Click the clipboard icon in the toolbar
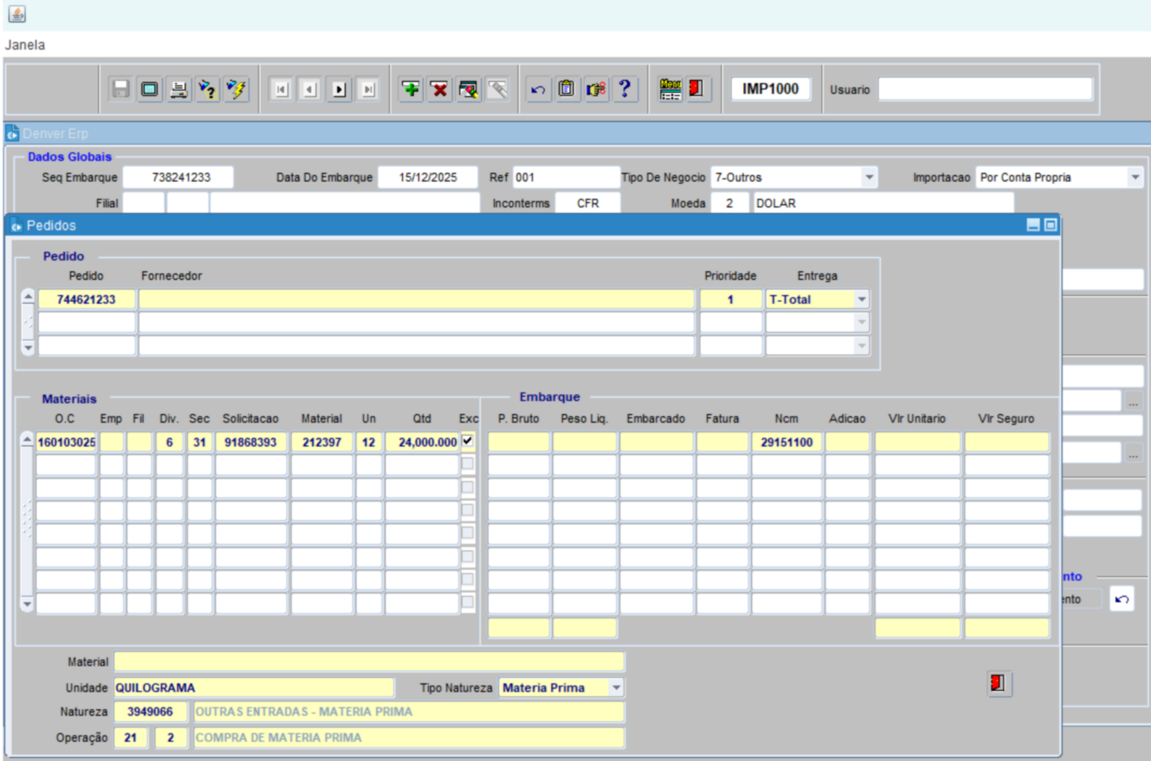Screen dimensions: 1151x761 [566, 89]
